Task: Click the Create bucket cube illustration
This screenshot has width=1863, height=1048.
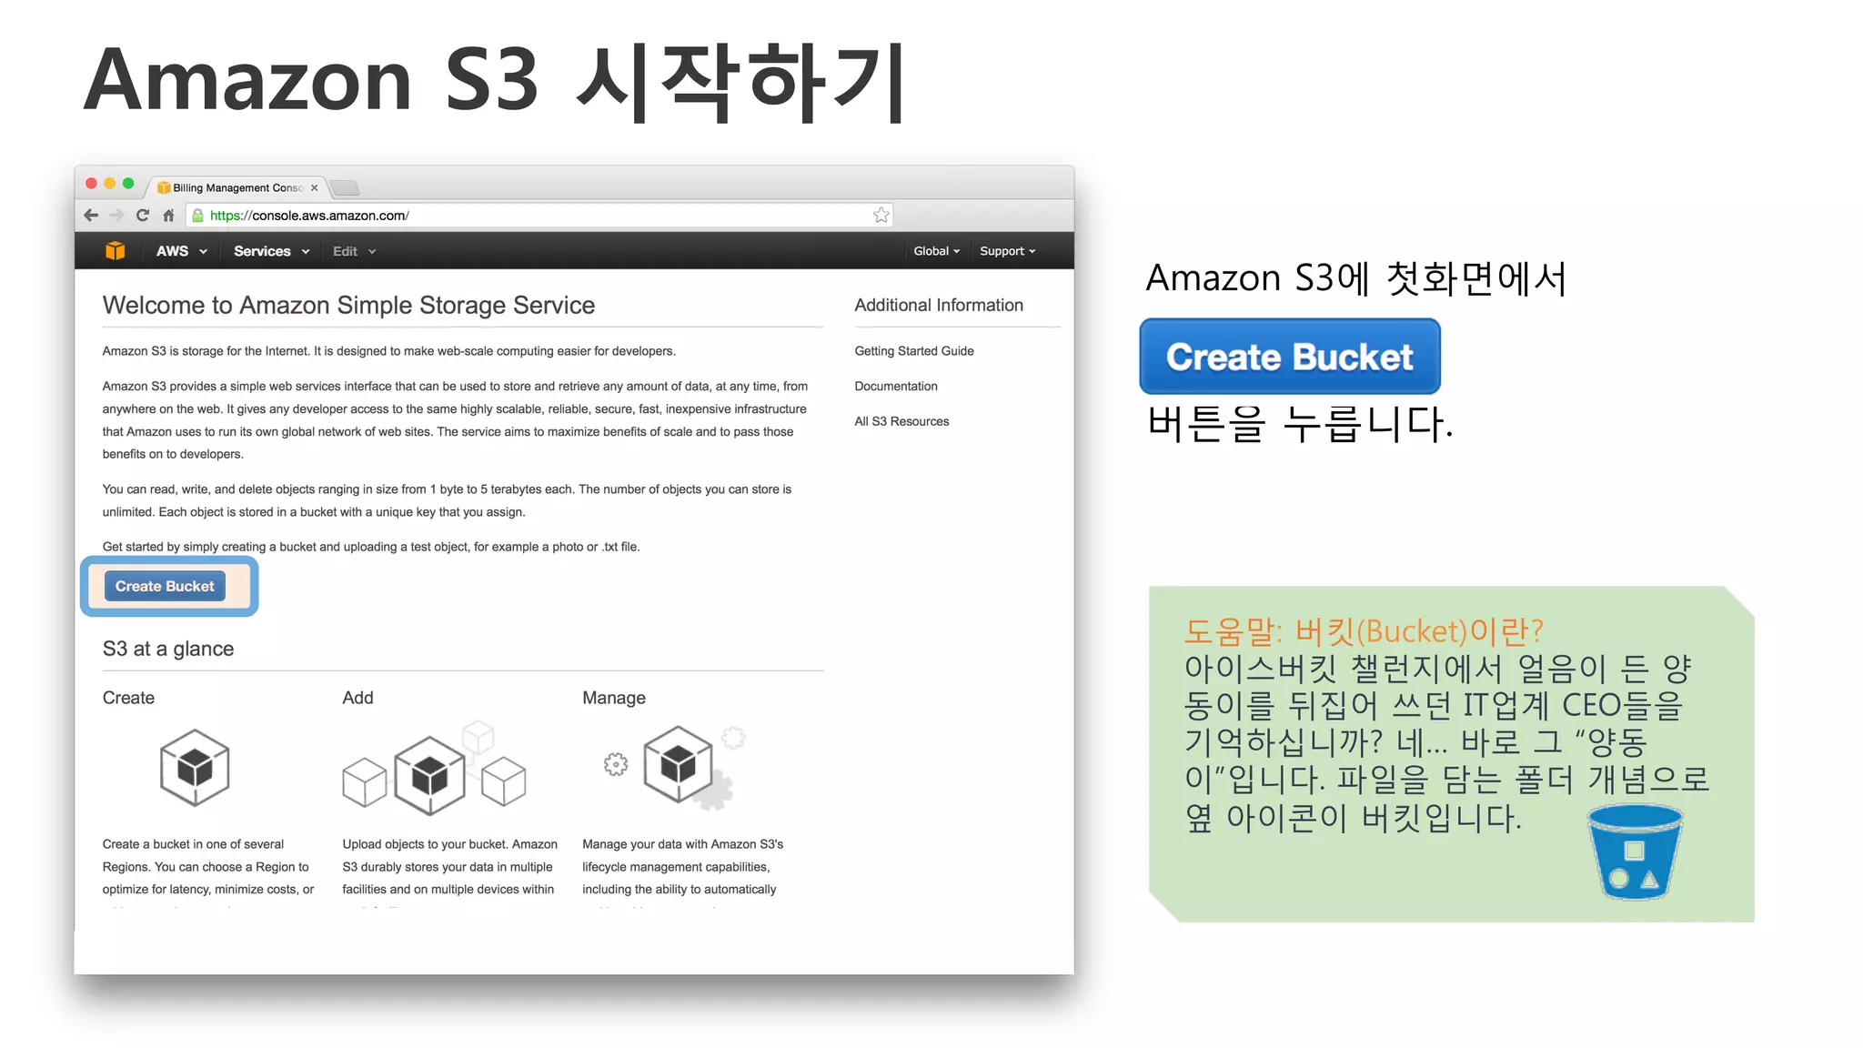Action: click(x=195, y=768)
